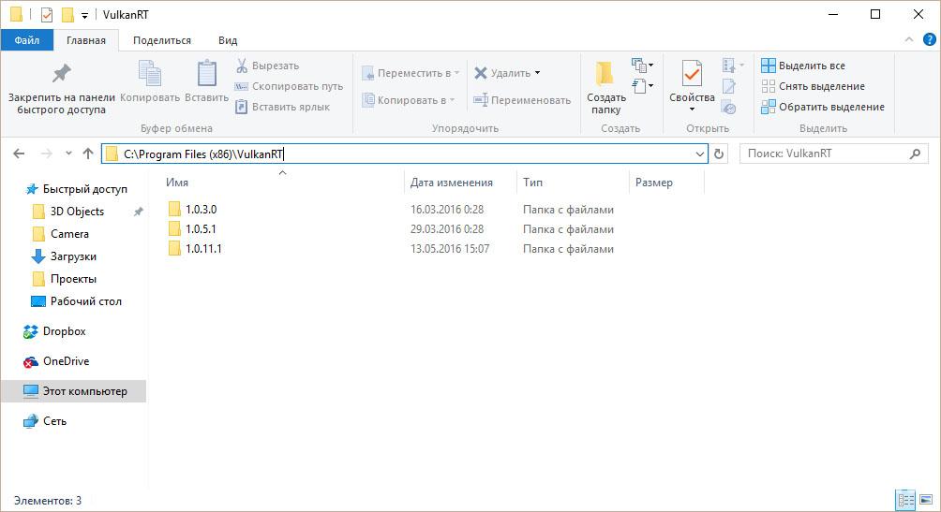The image size is (941, 512).
Task: Click the Свойства checkmark icon
Action: (692, 75)
